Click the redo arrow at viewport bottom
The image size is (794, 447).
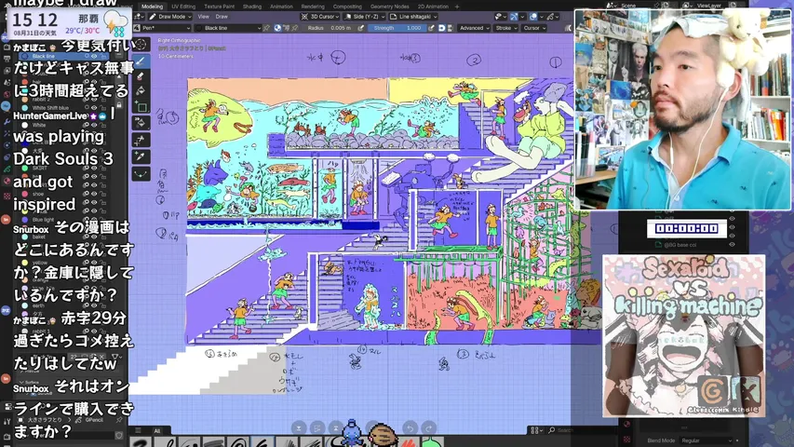(429, 427)
